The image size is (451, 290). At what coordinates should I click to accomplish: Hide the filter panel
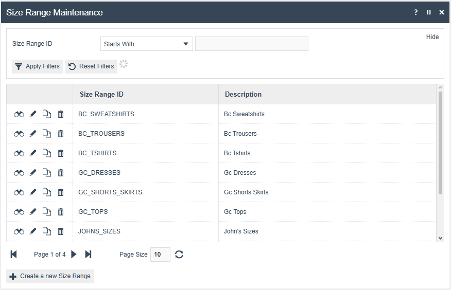pyautogui.click(x=432, y=37)
